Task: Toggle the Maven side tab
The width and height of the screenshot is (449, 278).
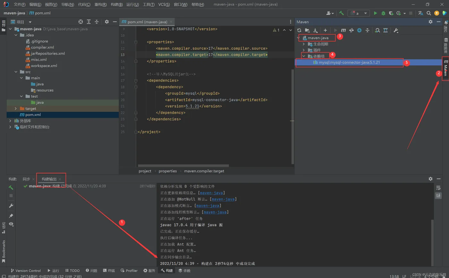Action: [x=446, y=68]
